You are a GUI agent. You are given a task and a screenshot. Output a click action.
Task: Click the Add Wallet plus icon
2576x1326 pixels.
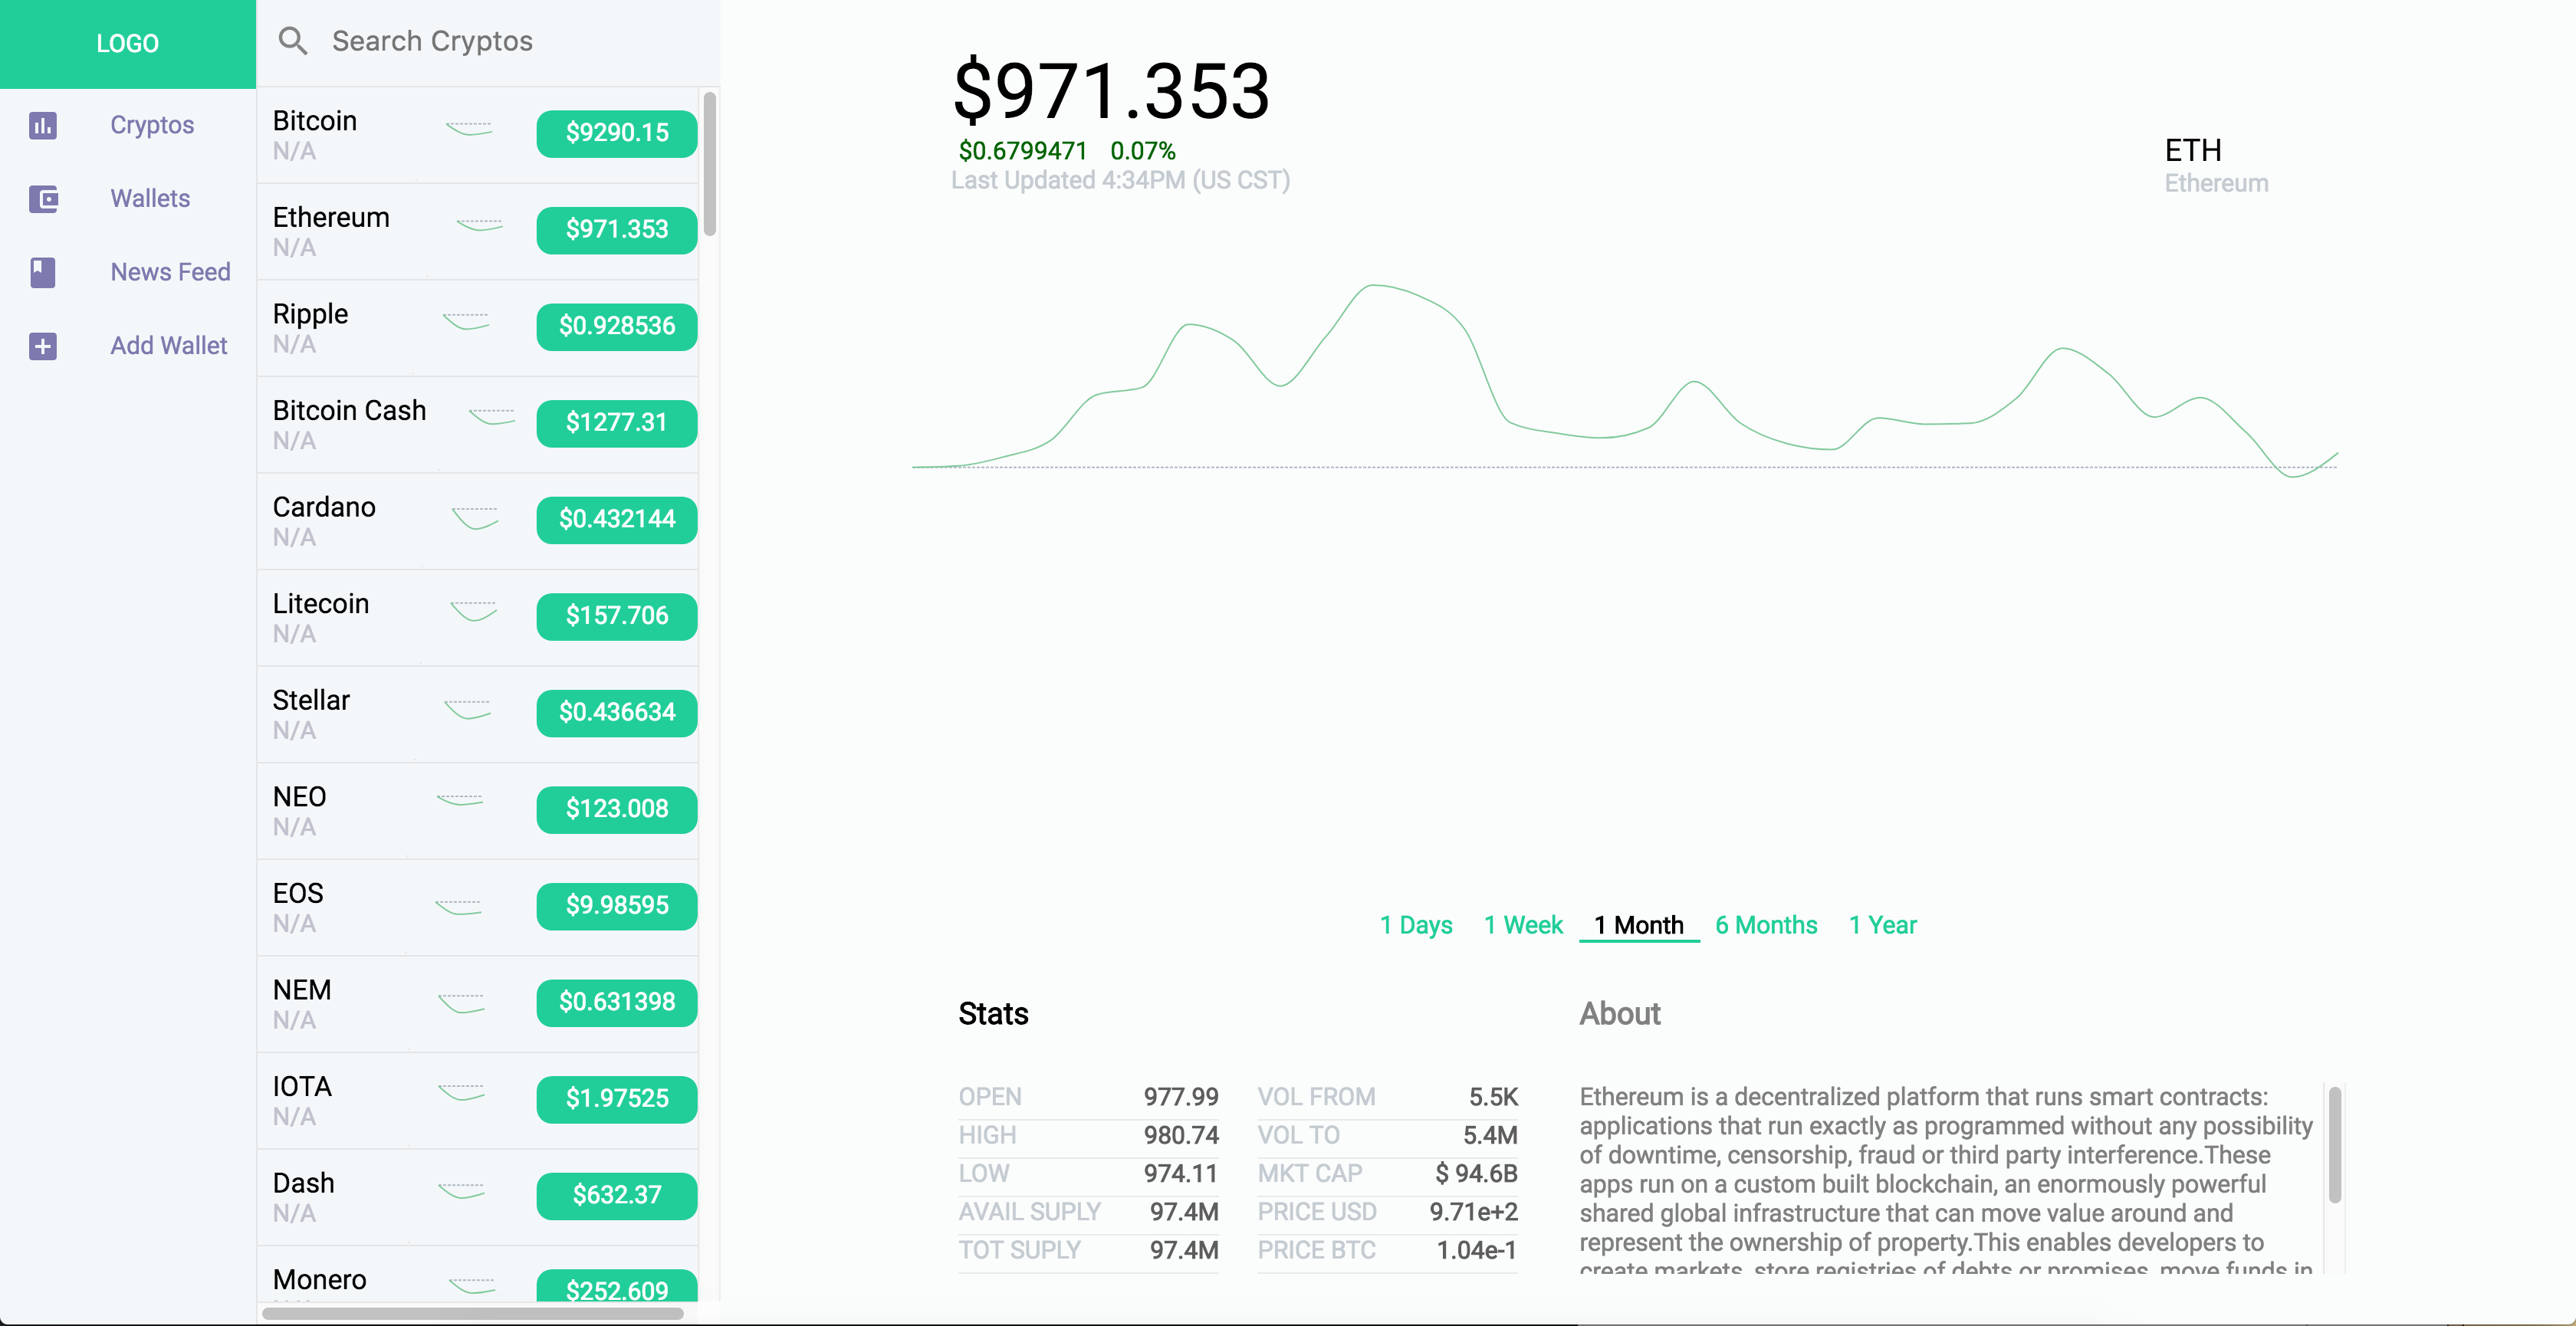coord(43,346)
